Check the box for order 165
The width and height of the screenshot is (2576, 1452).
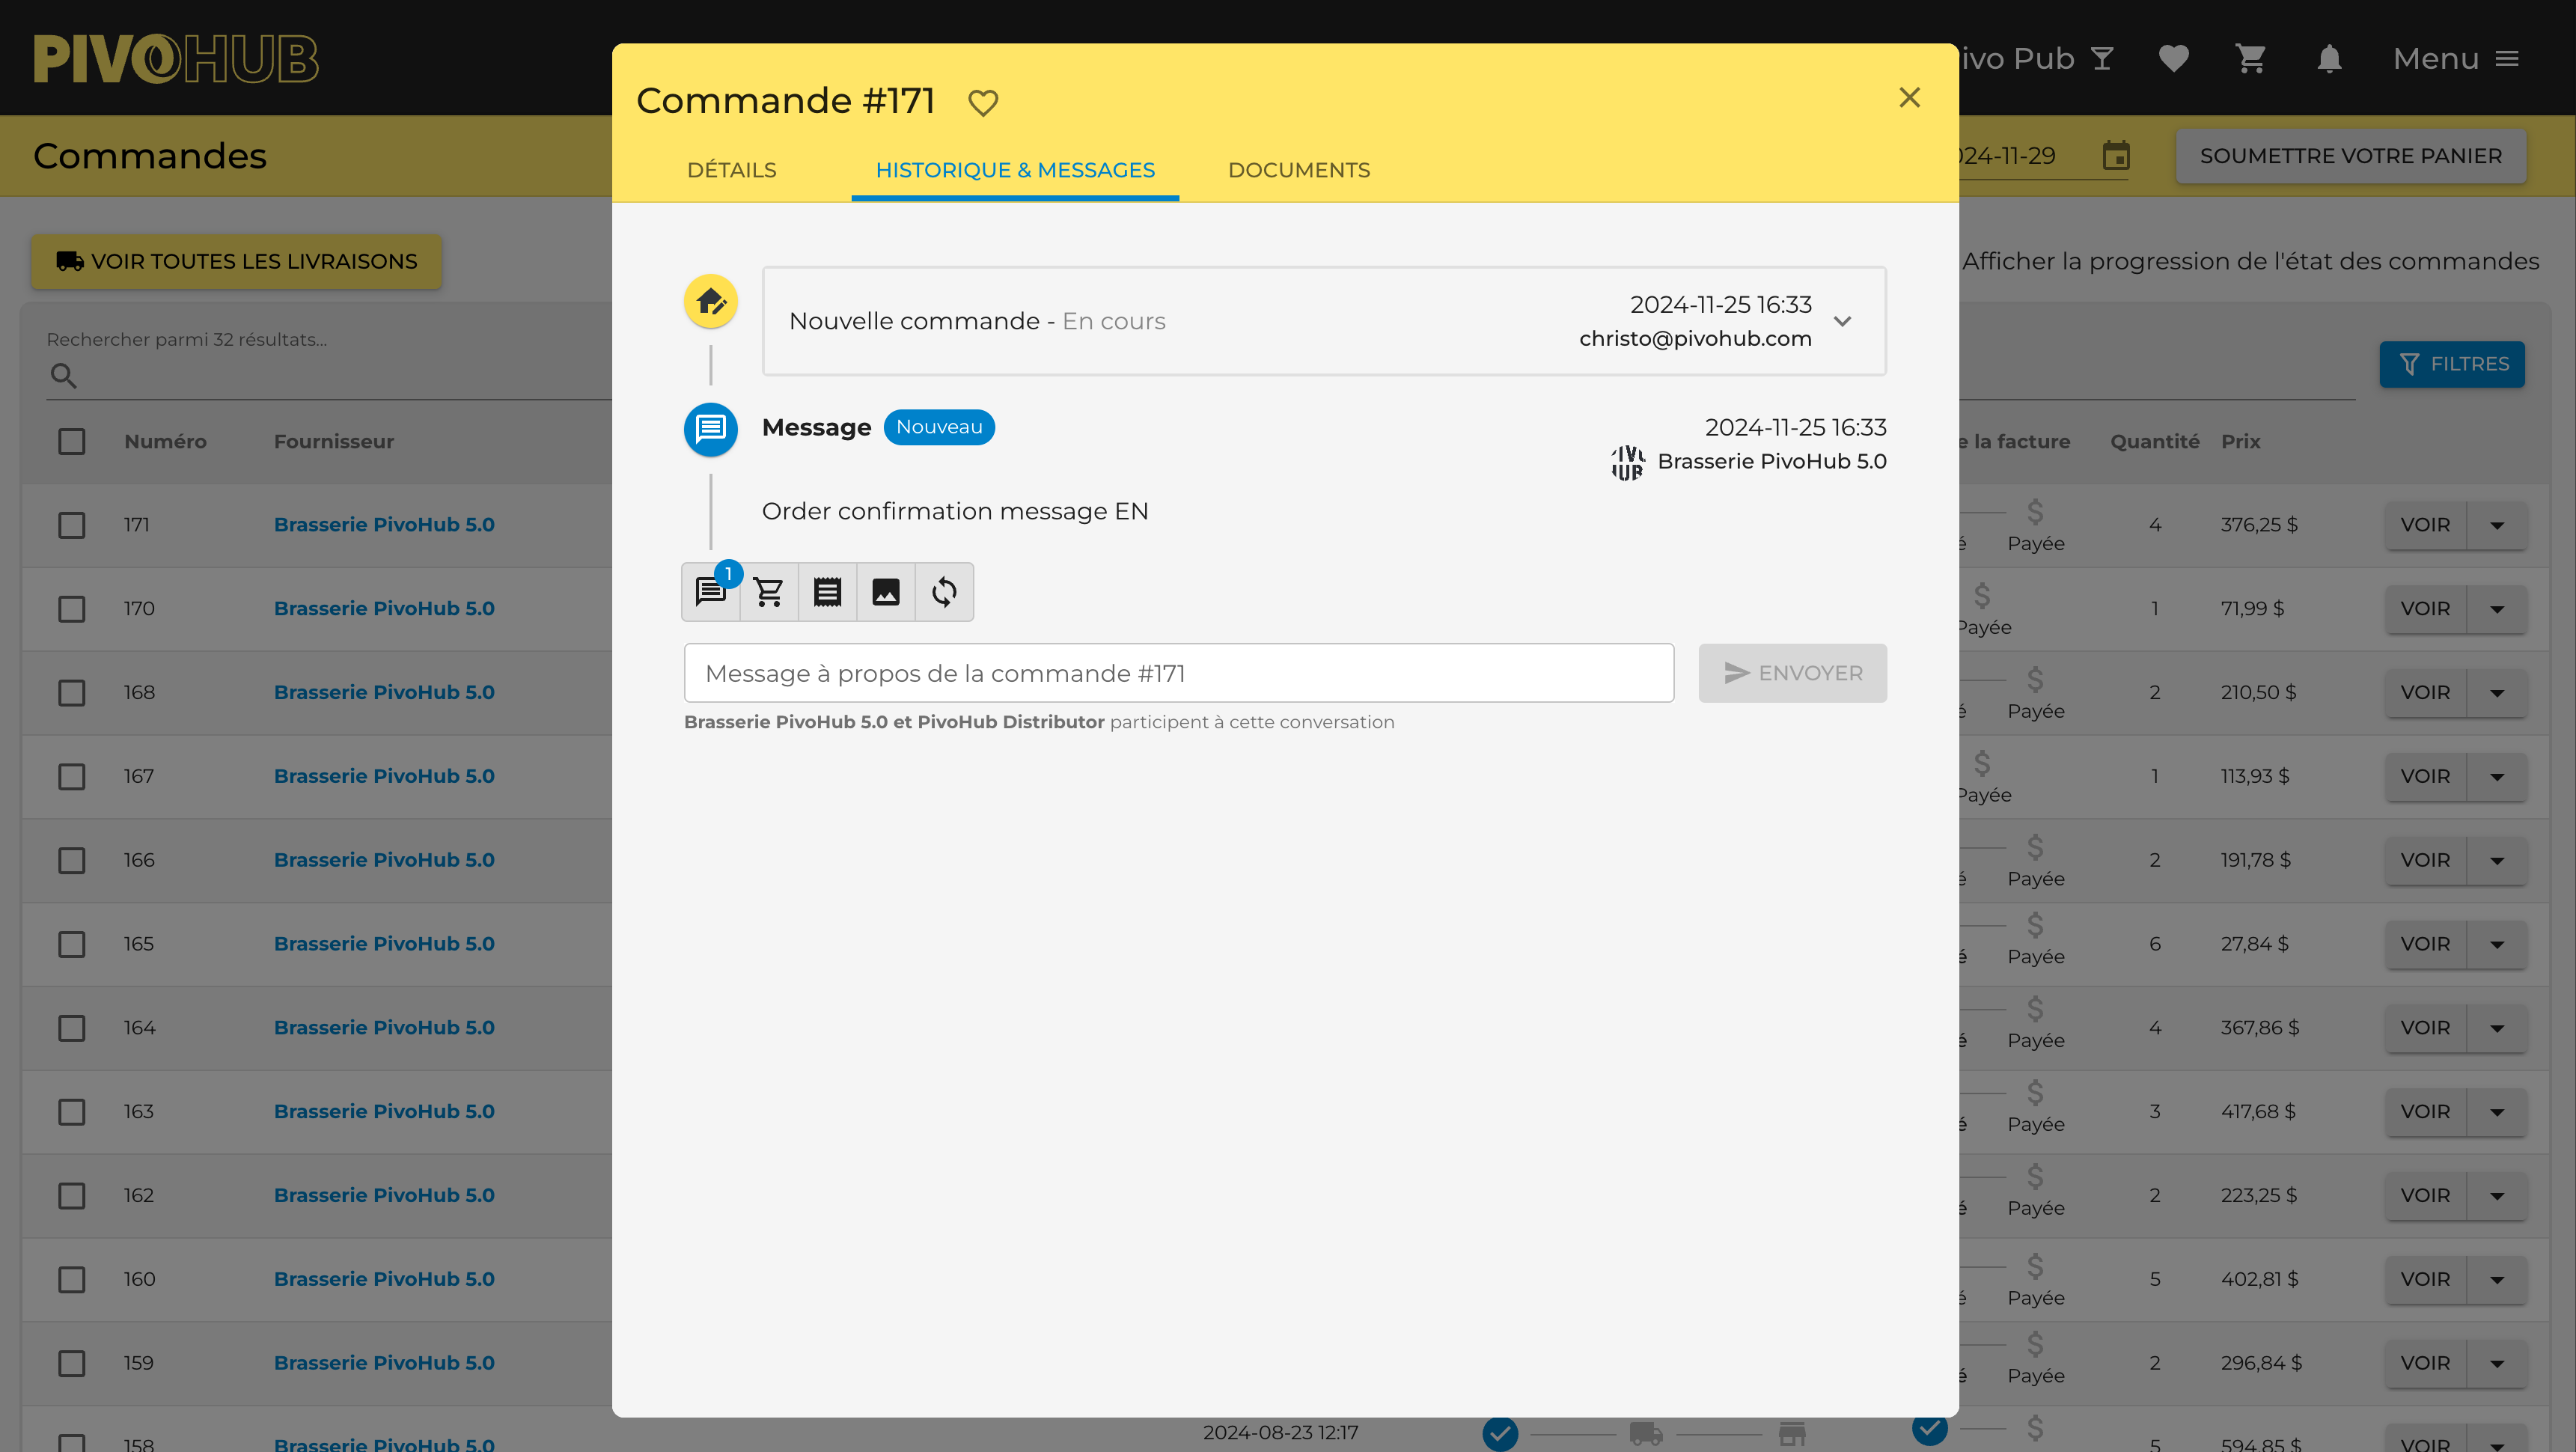point(71,944)
